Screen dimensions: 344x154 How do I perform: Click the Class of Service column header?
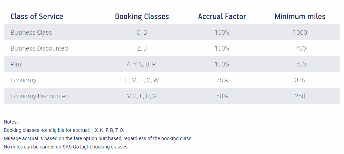pyautogui.click(x=37, y=17)
